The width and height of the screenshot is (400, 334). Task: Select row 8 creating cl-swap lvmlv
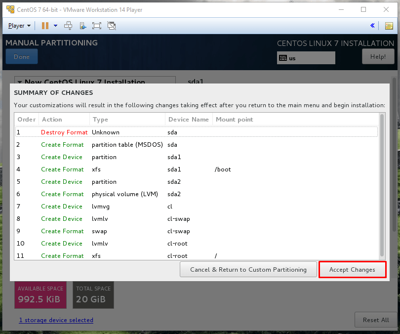click(x=197, y=219)
